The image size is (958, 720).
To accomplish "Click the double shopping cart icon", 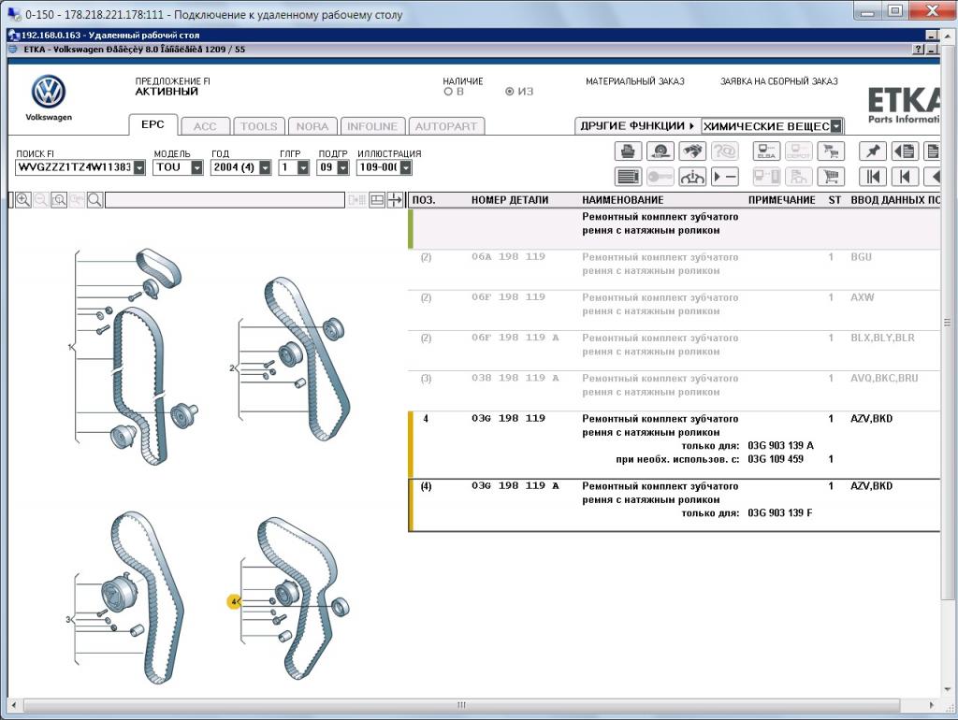I will click(831, 151).
